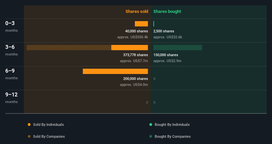Select the 0–3 months row label
This screenshot has height=144, width=272.
(x=12, y=26)
